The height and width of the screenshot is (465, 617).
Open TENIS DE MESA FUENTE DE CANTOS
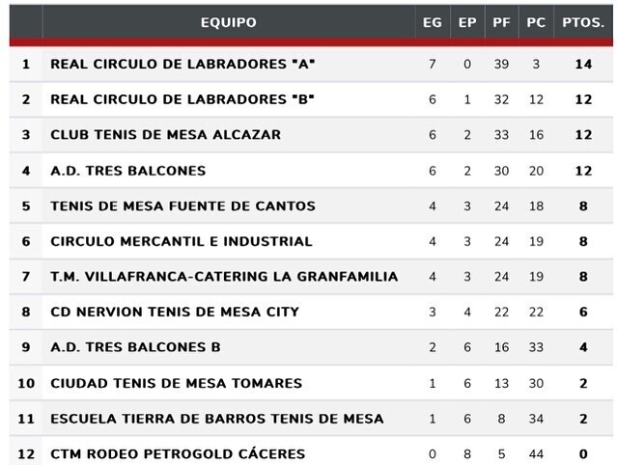(182, 205)
